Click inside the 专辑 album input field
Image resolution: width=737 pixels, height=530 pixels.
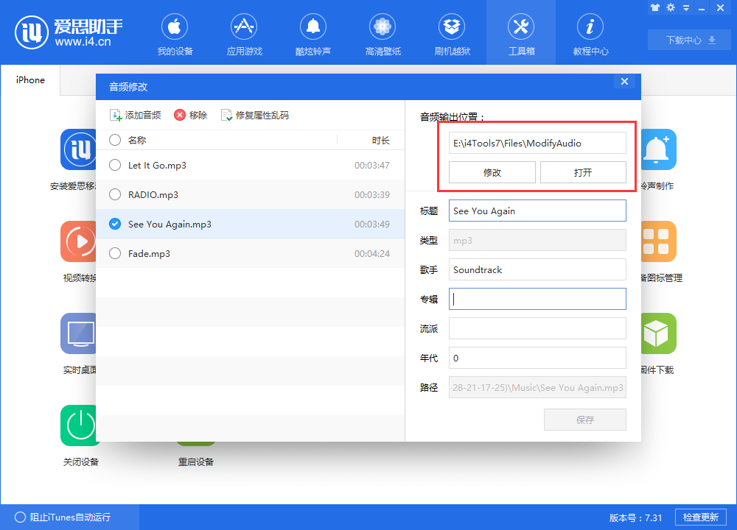click(x=537, y=298)
